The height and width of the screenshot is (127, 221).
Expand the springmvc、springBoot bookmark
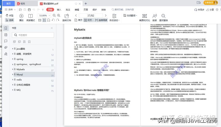(13, 64)
